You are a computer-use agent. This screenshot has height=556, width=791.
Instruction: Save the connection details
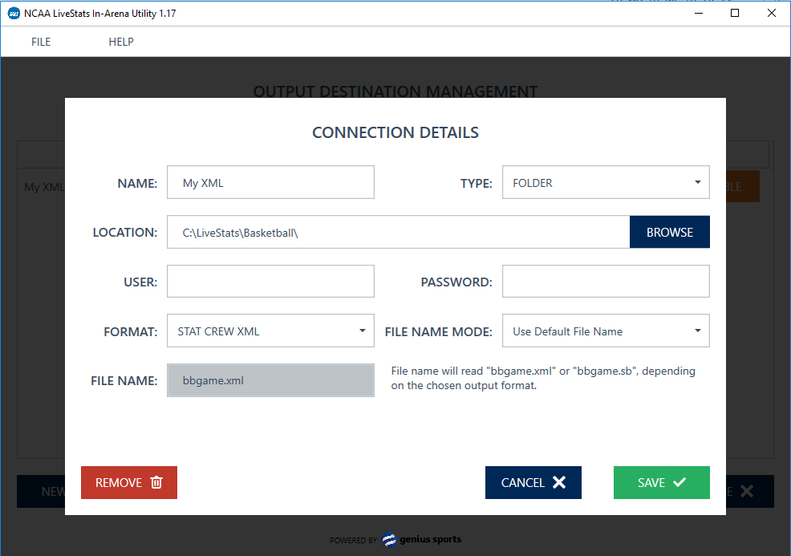click(x=661, y=482)
